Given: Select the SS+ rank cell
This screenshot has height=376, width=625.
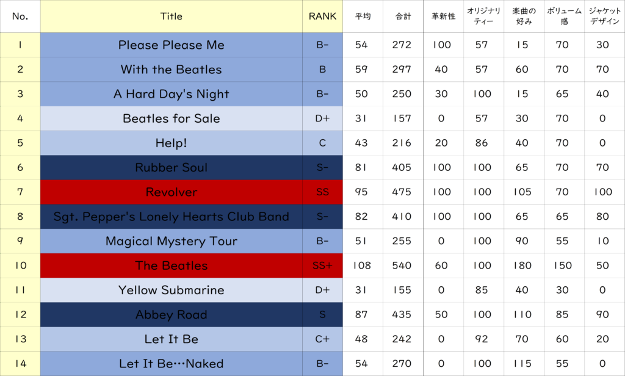Looking at the screenshot, I should click(322, 266).
